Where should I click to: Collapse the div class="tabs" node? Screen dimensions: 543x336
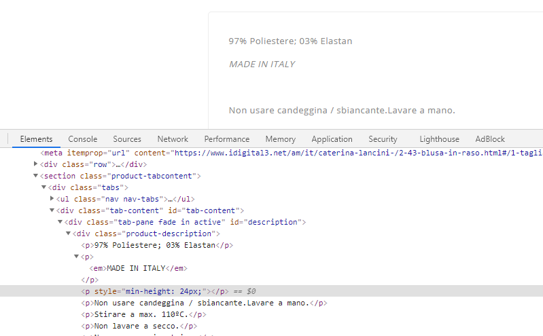pyautogui.click(x=44, y=187)
